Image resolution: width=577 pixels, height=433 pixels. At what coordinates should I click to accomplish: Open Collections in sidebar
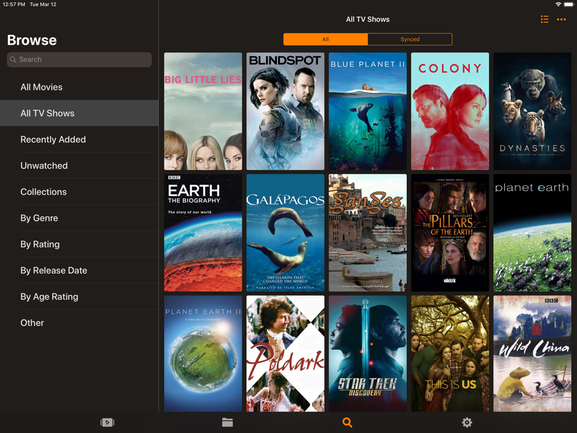pos(79,192)
